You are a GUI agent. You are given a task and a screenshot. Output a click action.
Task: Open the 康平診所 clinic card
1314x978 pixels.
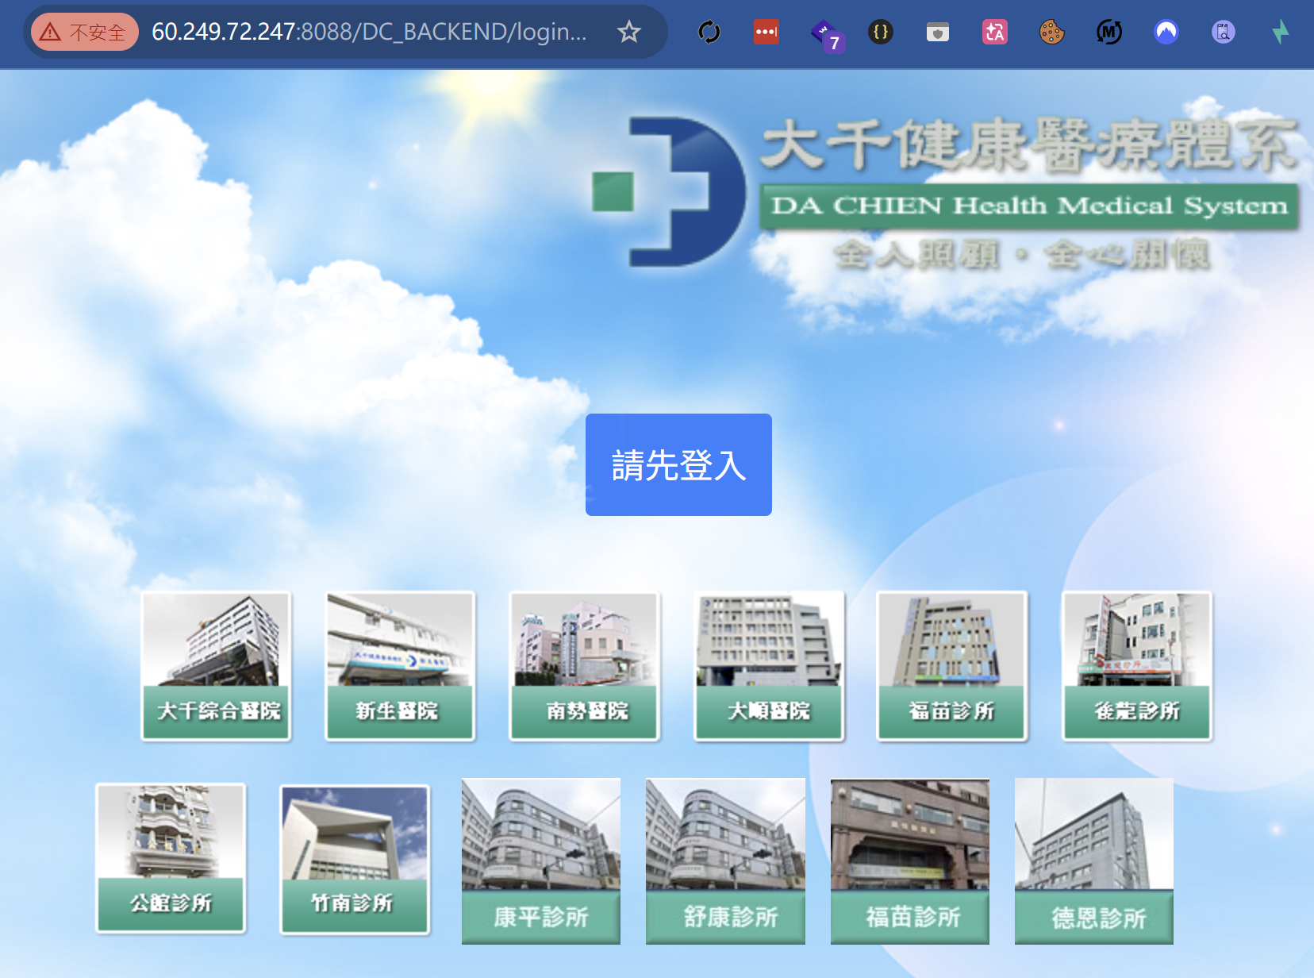pos(541,861)
